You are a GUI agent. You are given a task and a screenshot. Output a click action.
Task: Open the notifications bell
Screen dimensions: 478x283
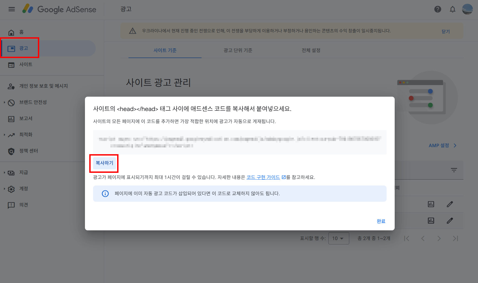(453, 9)
